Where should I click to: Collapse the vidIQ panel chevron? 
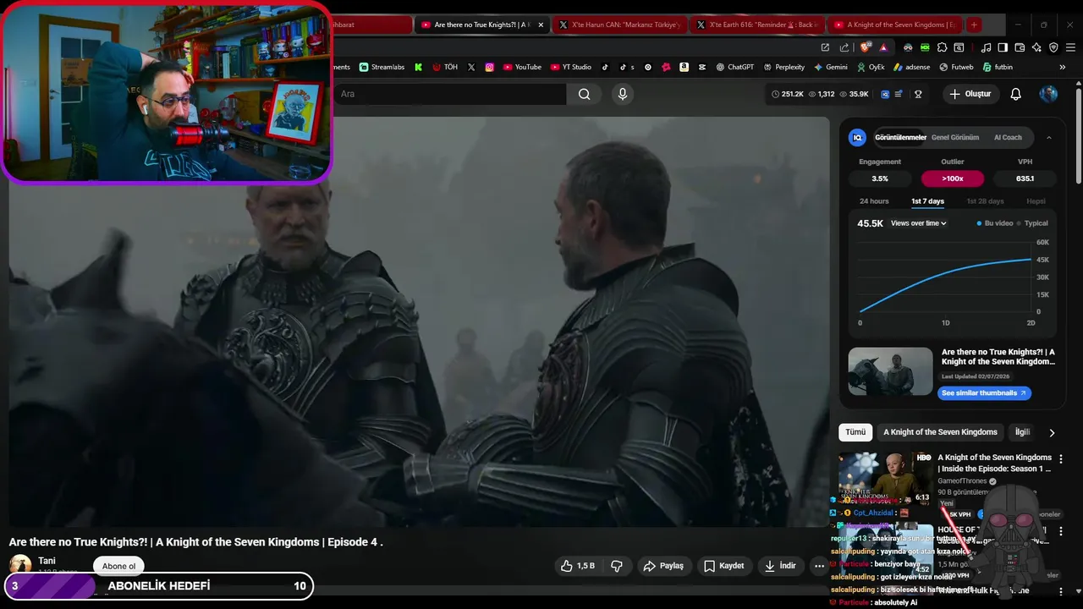coord(1049,137)
